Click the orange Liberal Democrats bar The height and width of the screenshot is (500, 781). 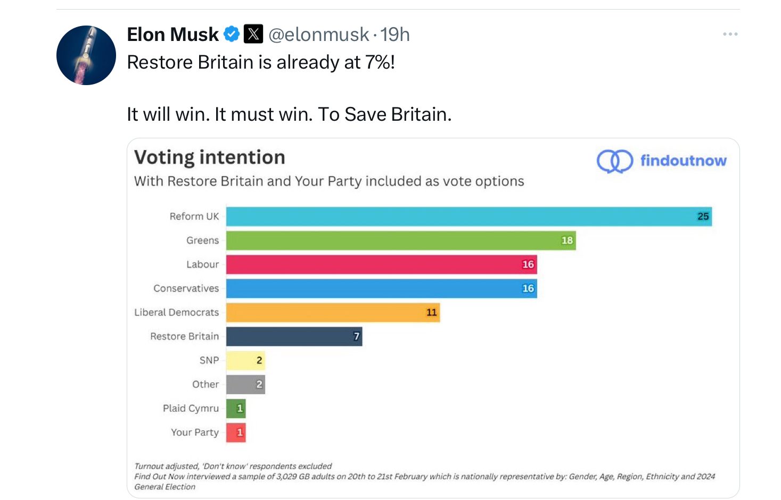tap(333, 312)
